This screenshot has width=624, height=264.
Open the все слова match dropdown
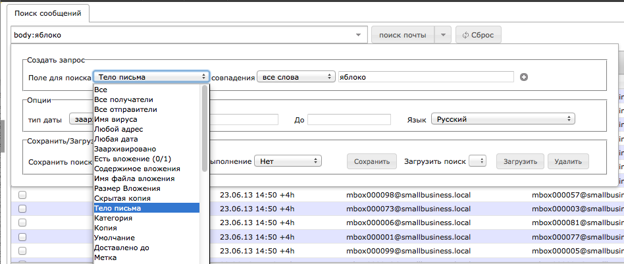click(x=296, y=77)
